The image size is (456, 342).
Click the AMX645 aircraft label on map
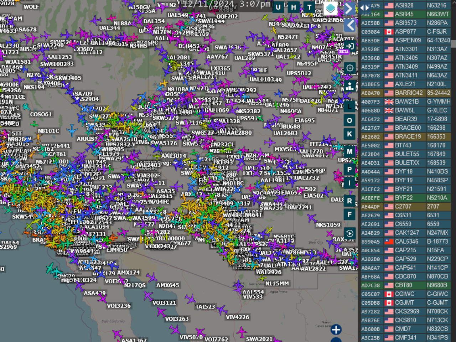167,285
